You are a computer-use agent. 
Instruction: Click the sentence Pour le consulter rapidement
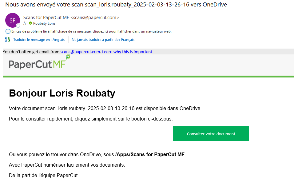point(91,119)
